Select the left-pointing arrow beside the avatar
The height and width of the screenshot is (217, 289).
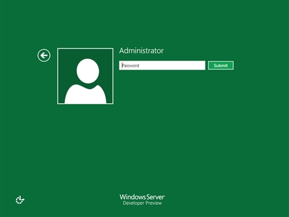44,56
